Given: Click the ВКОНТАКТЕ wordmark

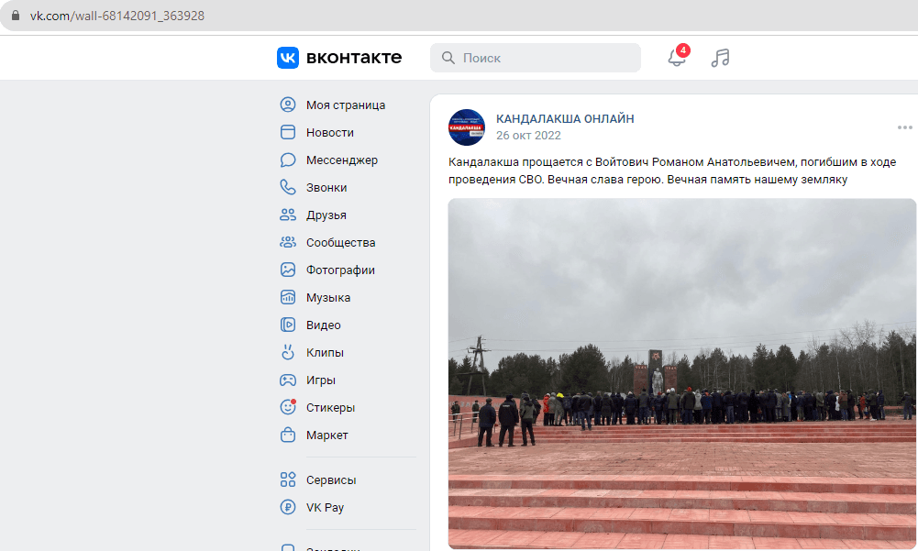Looking at the screenshot, I should [x=354, y=58].
